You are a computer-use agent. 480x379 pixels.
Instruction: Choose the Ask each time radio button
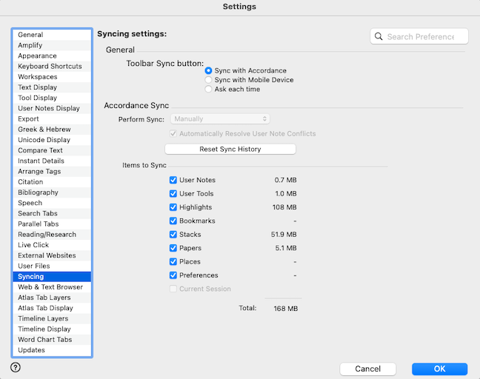[x=209, y=90]
